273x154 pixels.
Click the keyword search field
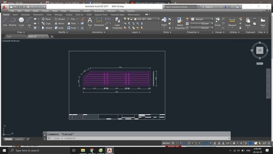181,7
